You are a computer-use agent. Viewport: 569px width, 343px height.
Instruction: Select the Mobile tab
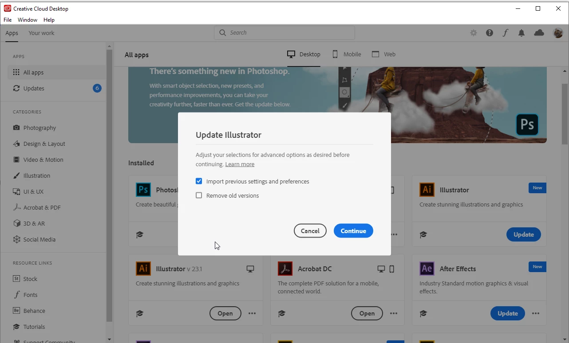[347, 55]
